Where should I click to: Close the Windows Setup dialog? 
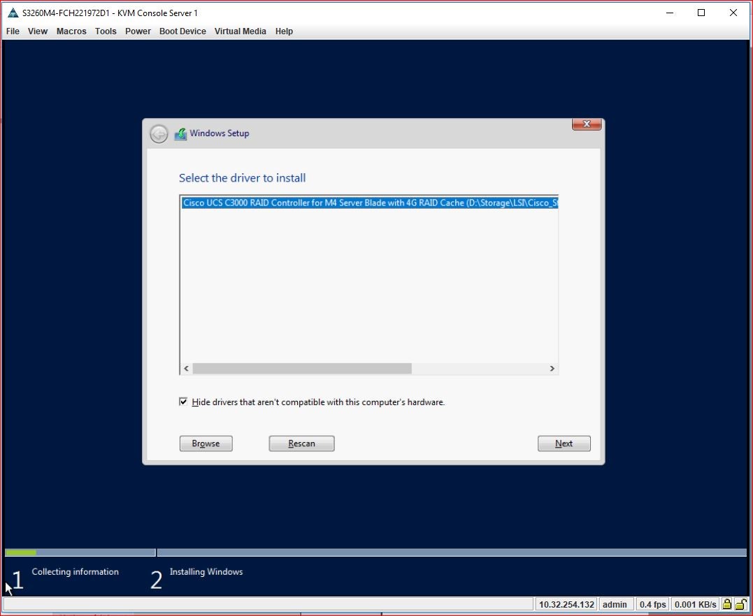click(x=587, y=124)
